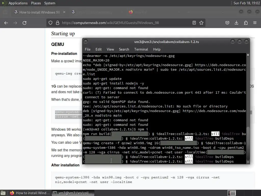Click the Firefox tab list icon left of the tabs
The image size is (261, 196).
[5, 12]
